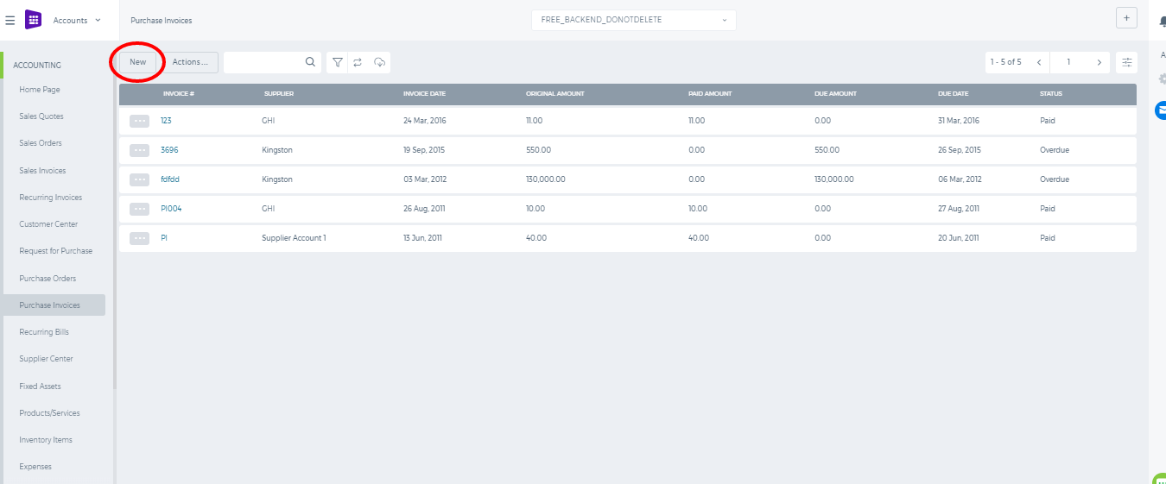This screenshot has width=1166, height=484.
Task: Open row options for invoice 123
Action: tap(139, 121)
